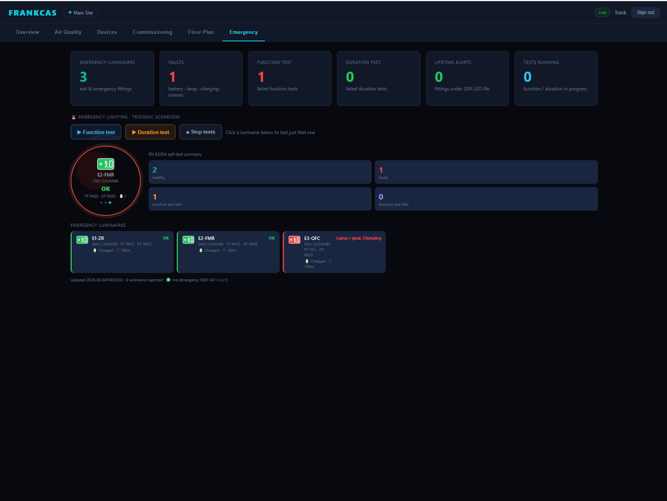Click the frank username
667x501 pixels.
(620, 13)
